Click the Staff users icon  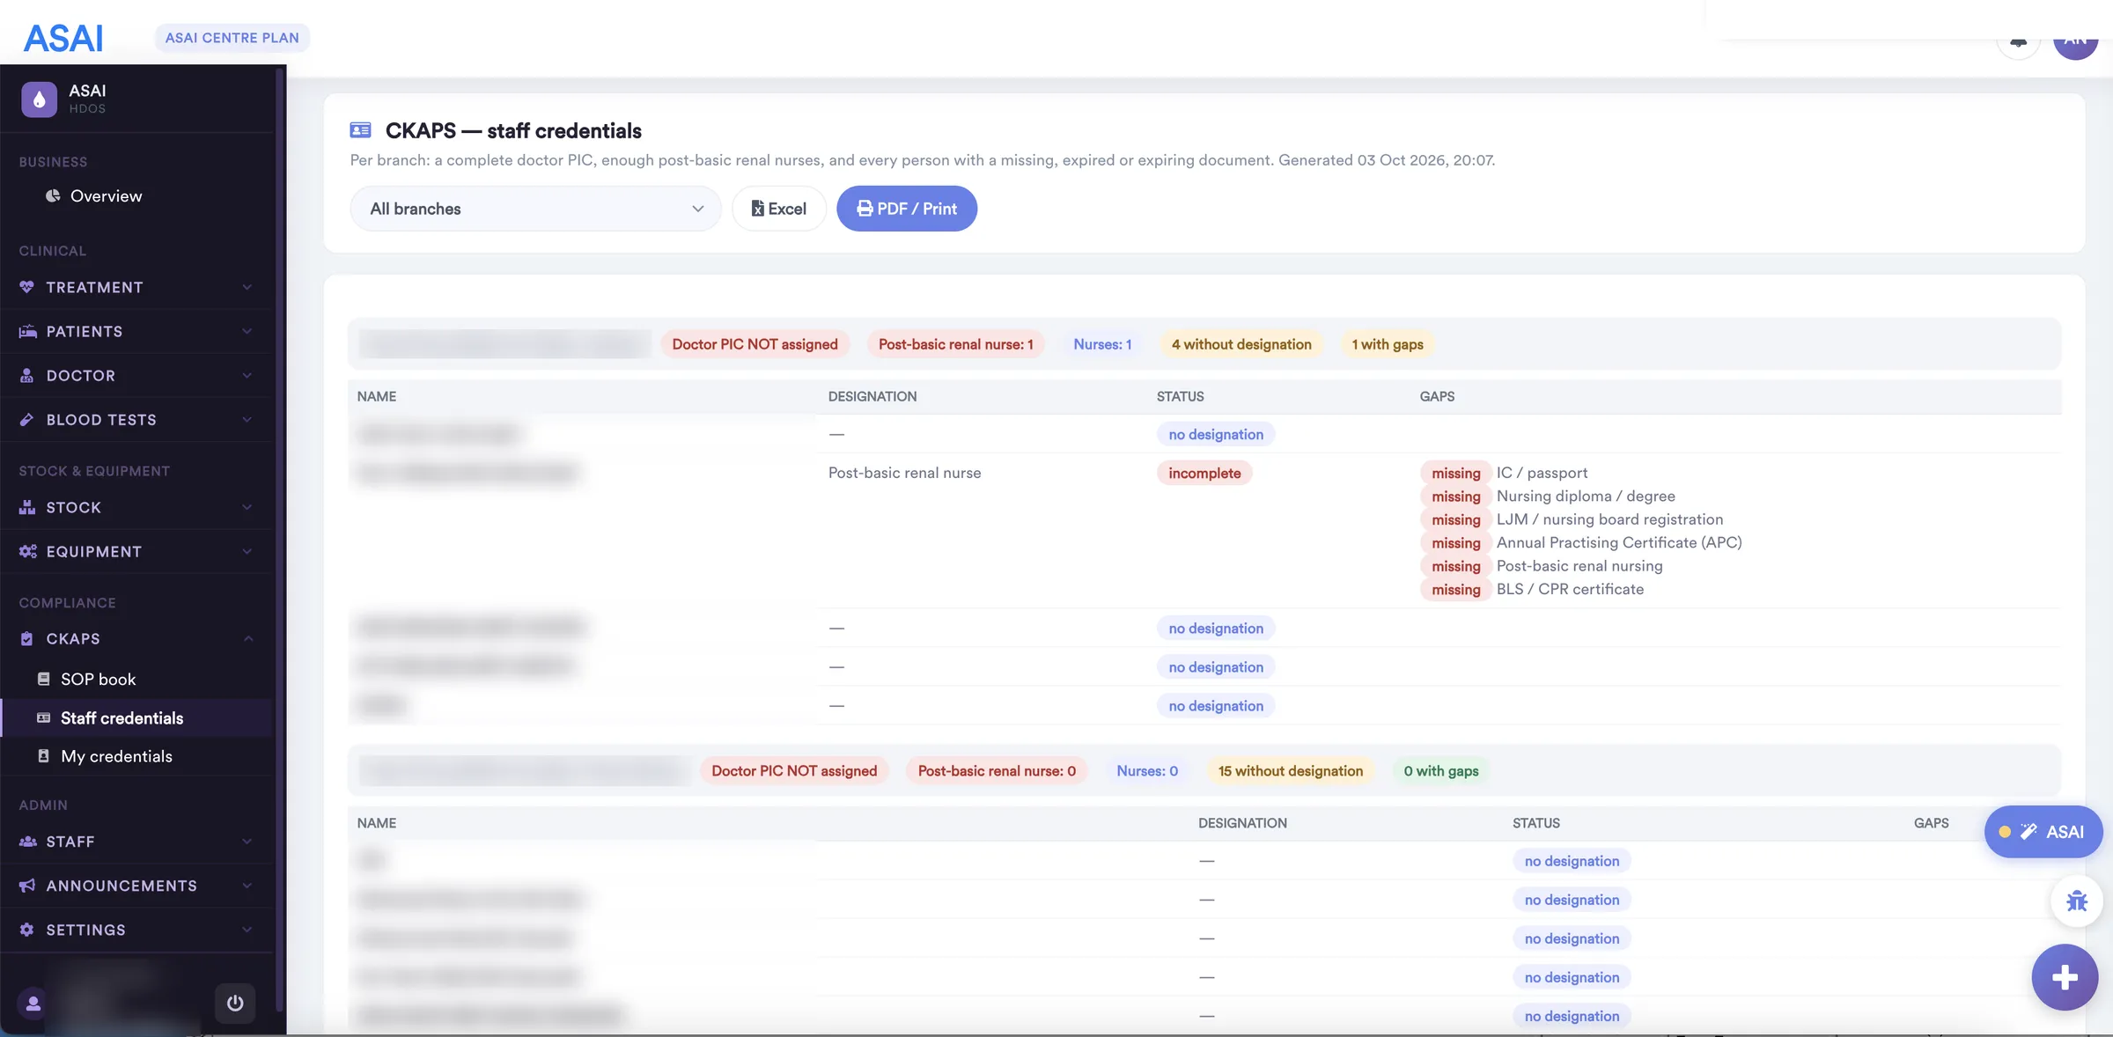coord(27,842)
